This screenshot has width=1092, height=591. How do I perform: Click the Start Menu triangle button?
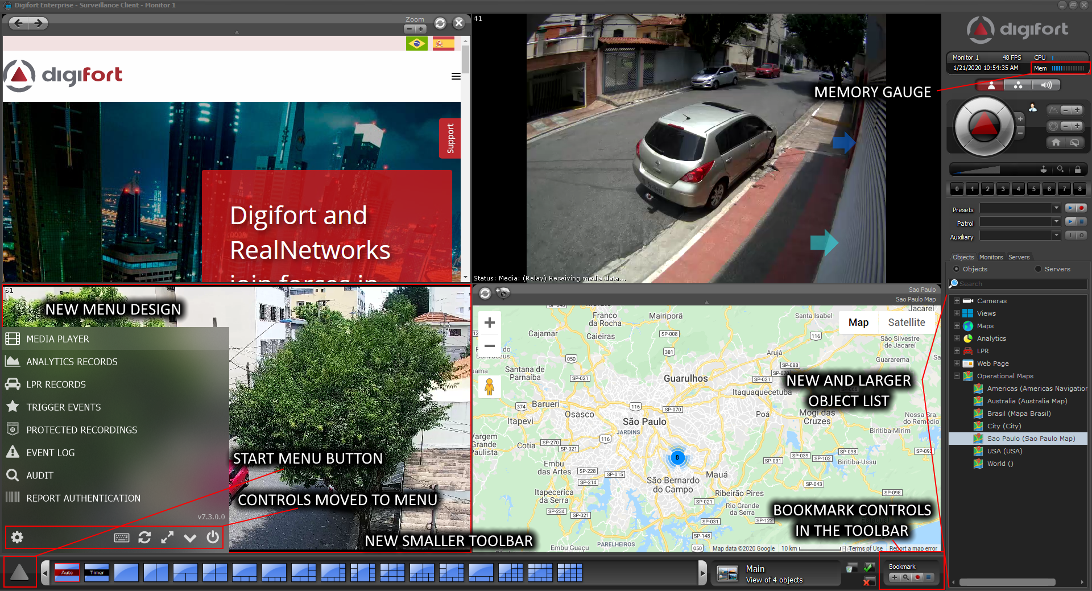(19, 572)
